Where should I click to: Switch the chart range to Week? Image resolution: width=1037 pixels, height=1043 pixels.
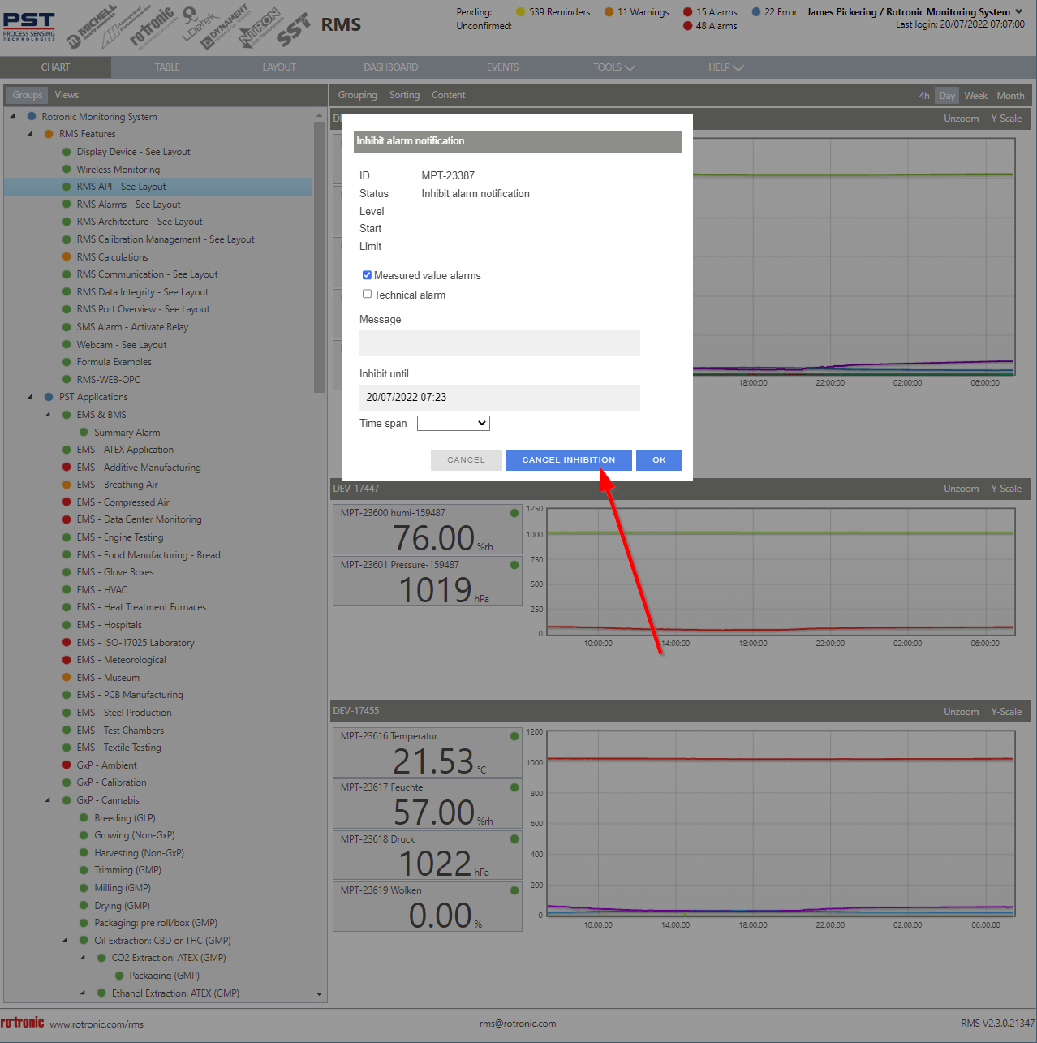pyautogui.click(x=975, y=95)
